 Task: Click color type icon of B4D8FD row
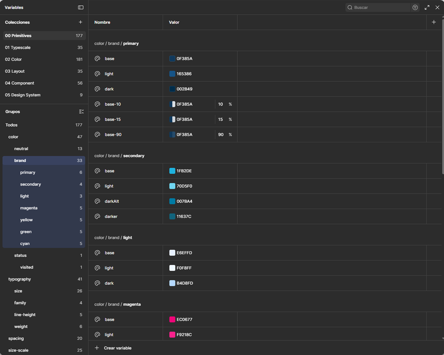(x=97, y=283)
